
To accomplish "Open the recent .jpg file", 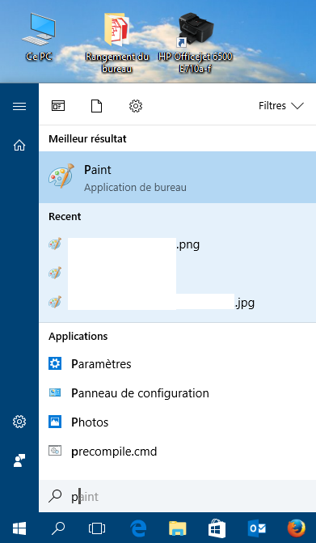I will [x=177, y=303].
